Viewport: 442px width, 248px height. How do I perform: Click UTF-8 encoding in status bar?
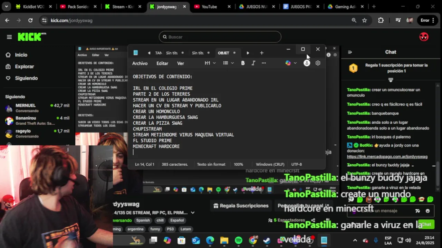click(297, 164)
